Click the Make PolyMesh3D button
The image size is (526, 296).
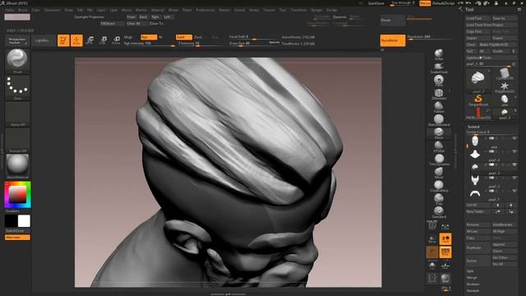(498, 44)
